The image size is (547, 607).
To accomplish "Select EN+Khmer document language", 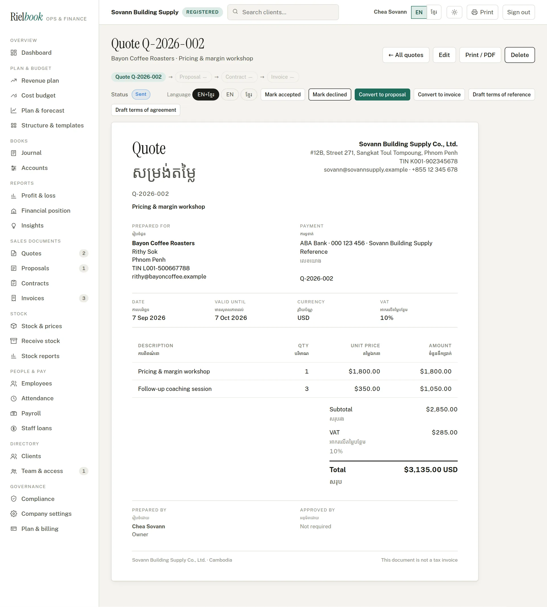I will [x=206, y=94].
